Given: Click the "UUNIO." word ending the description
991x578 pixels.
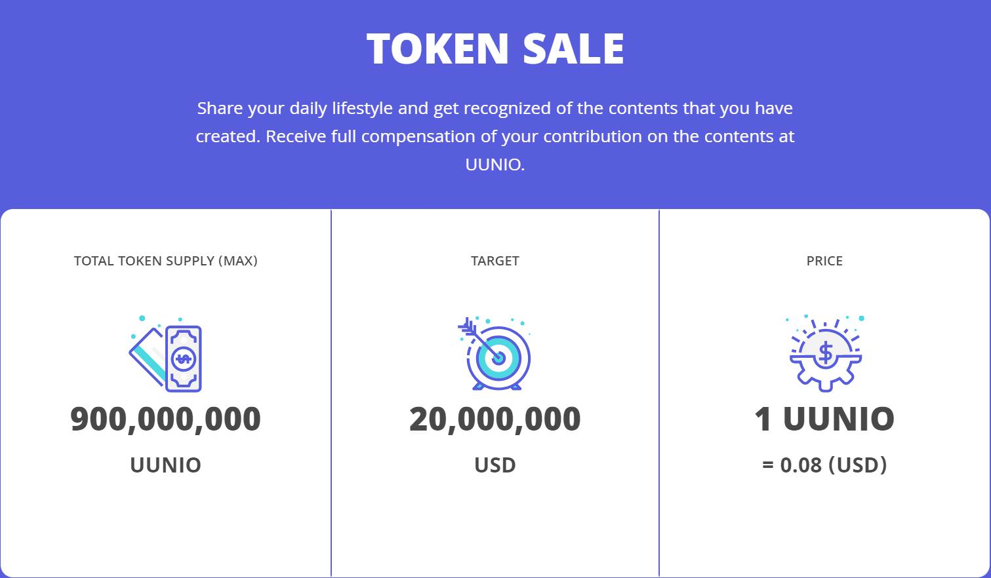Looking at the screenshot, I should [495, 164].
